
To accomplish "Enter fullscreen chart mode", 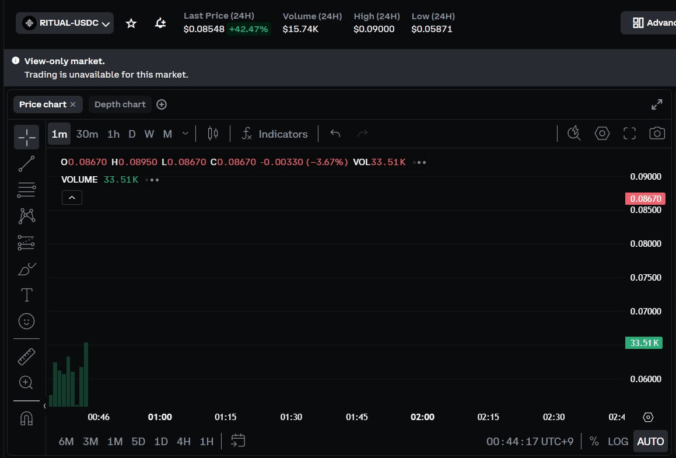I will (x=629, y=134).
